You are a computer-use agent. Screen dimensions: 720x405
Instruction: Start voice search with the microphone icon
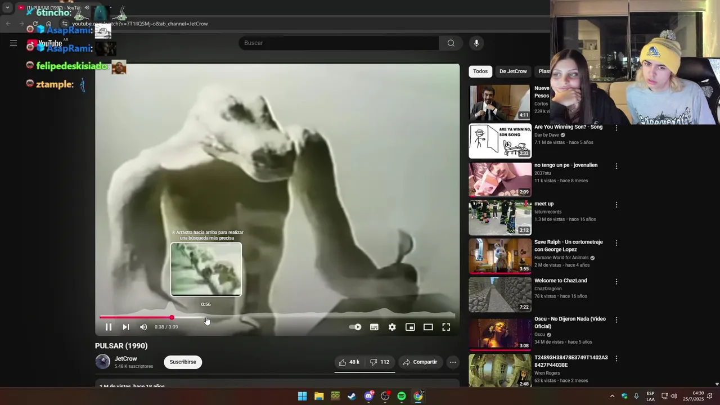[x=476, y=43]
